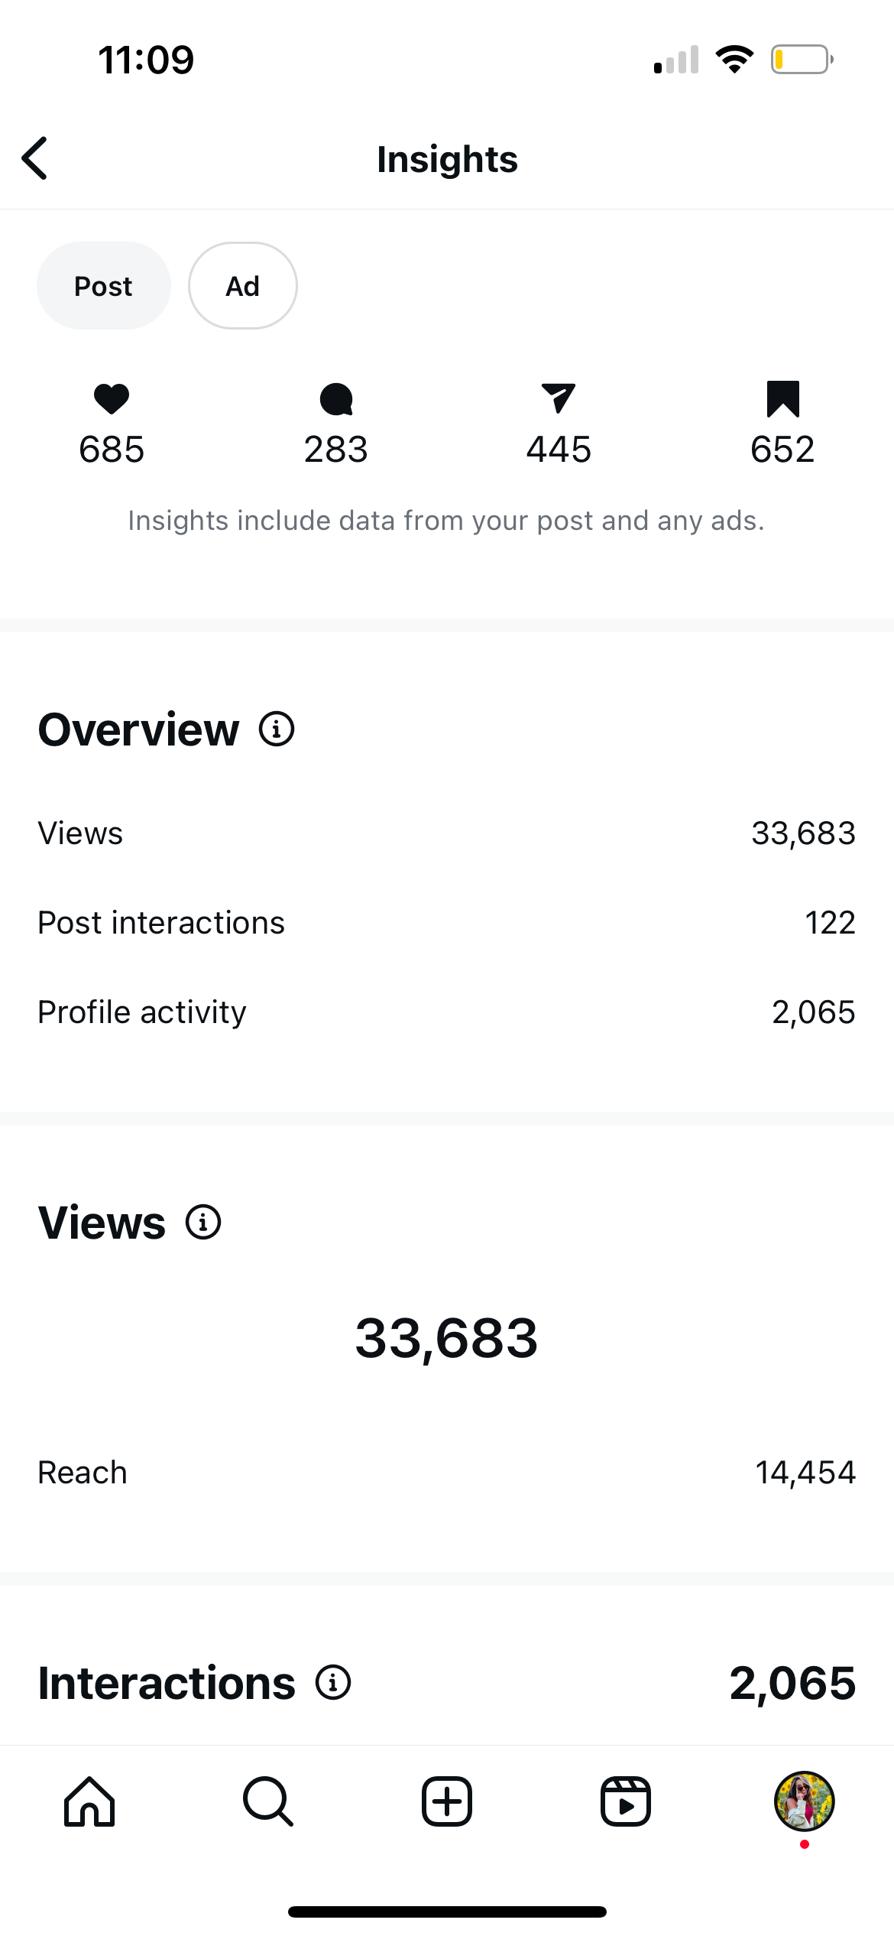Image resolution: width=894 pixels, height=1936 pixels.
Task: Create a new post
Action: [x=447, y=1801]
